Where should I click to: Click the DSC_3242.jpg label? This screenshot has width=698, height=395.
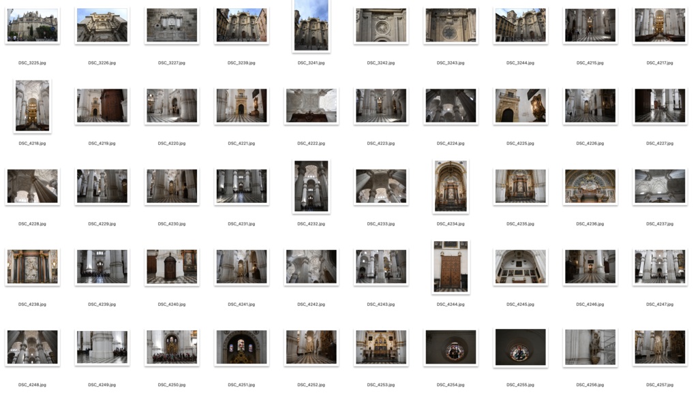point(381,63)
